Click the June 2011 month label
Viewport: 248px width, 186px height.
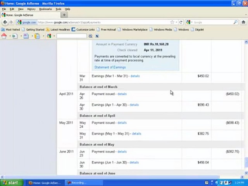[66, 152]
